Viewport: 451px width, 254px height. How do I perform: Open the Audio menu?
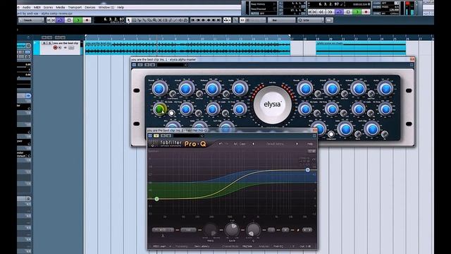[27, 7]
